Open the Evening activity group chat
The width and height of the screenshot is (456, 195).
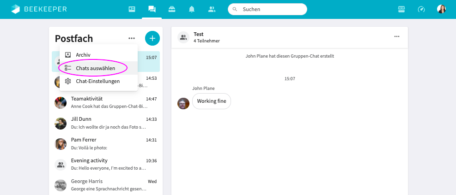[106, 164]
